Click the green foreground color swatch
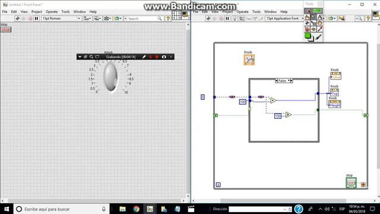The image size is (380, 214). [x=308, y=36]
